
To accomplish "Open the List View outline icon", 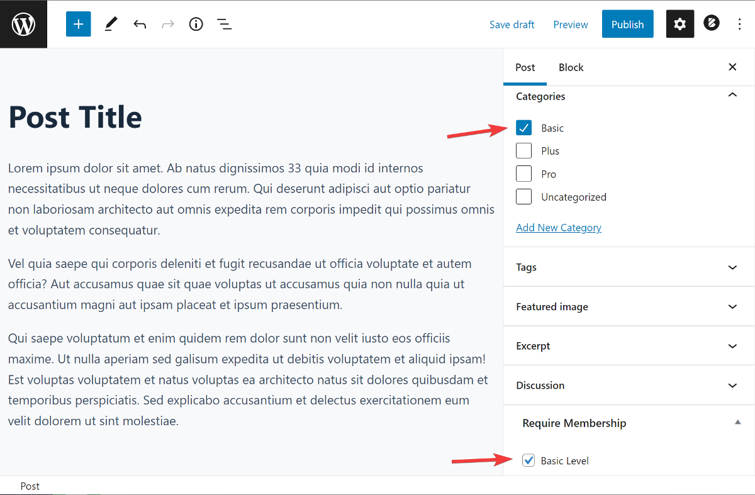I will [x=224, y=25].
